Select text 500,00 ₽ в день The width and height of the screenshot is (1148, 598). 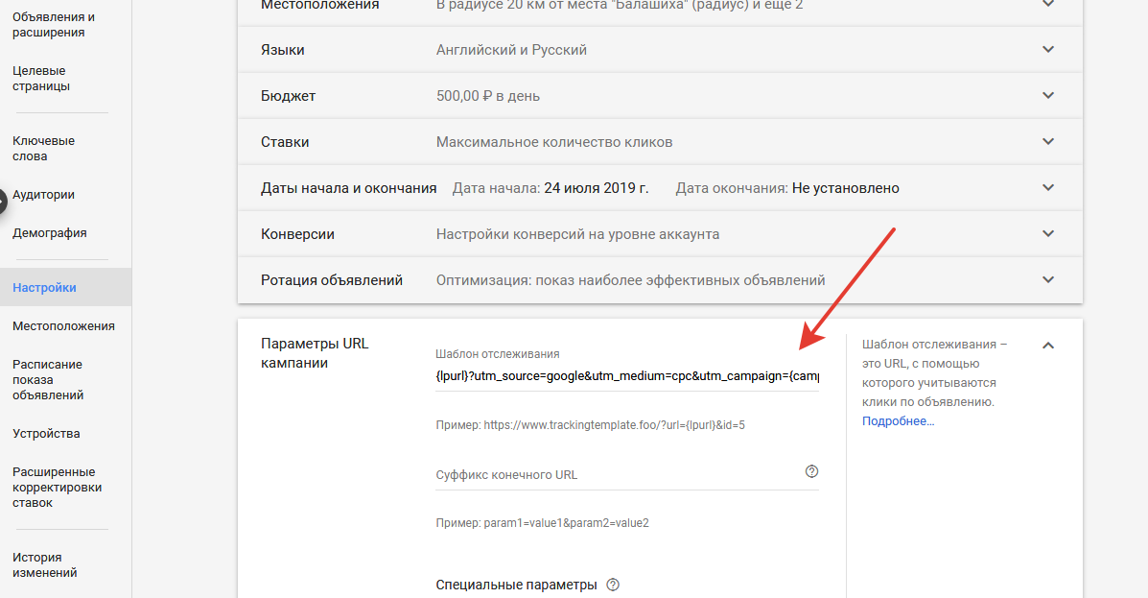point(487,96)
